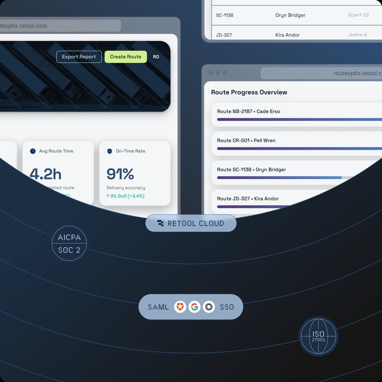Click the Oryn Bridger table cell

coord(290,15)
